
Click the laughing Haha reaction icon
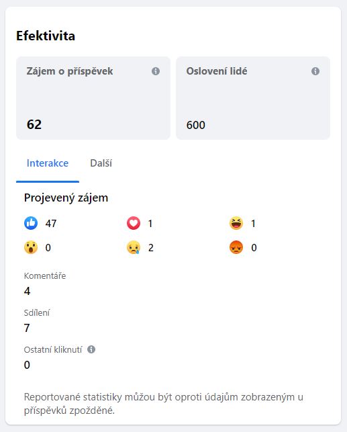tap(236, 223)
